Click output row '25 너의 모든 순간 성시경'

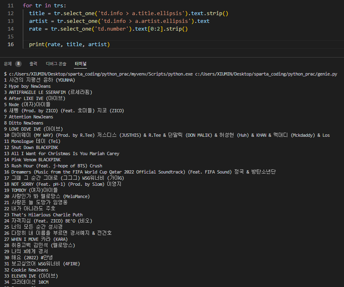(33, 227)
